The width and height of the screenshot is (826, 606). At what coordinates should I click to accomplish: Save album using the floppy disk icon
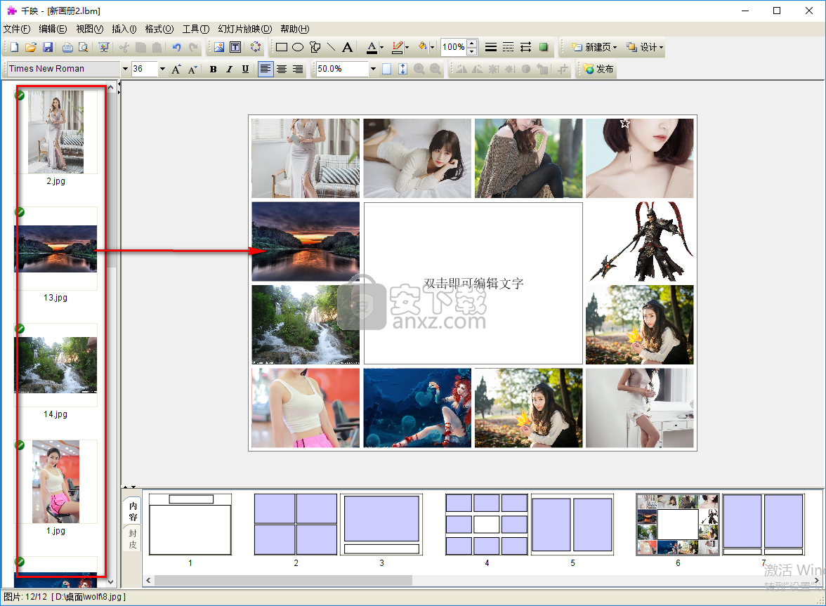coord(48,47)
